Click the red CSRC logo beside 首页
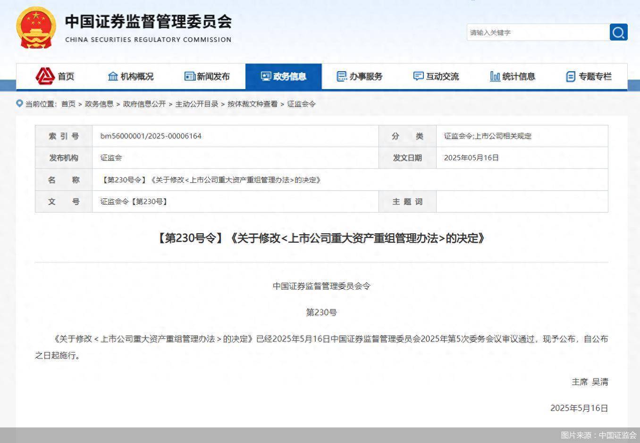Viewport: 640px width, 443px height. coord(45,76)
